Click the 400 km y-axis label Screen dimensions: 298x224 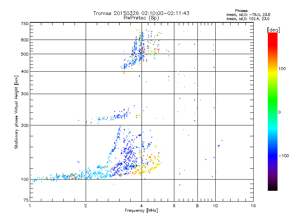point(25,72)
